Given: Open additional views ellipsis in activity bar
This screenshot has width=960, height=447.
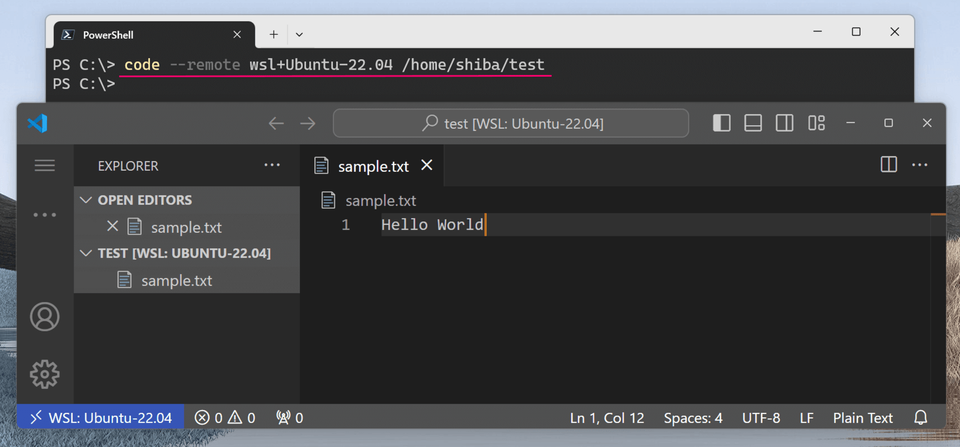Looking at the screenshot, I should pyautogui.click(x=45, y=215).
